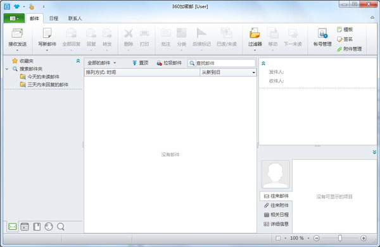Select the 收藏夹 favorites item
This screenshot has width=380, height=247.
23,61
